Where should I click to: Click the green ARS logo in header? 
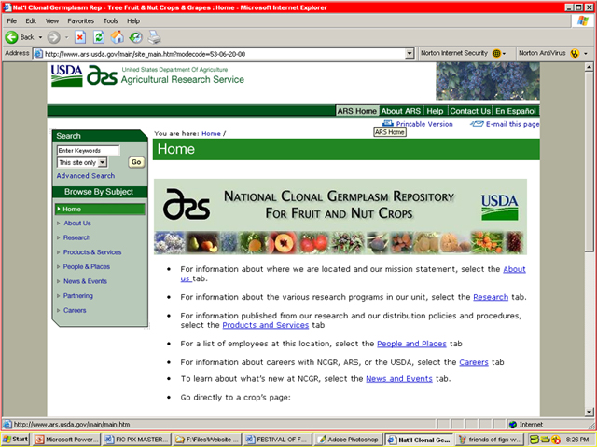coord(102,74)
